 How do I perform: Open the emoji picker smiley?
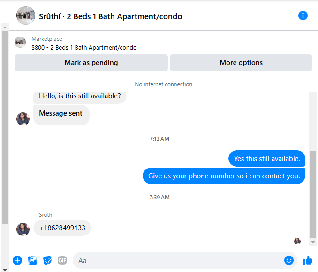[289, 260]
